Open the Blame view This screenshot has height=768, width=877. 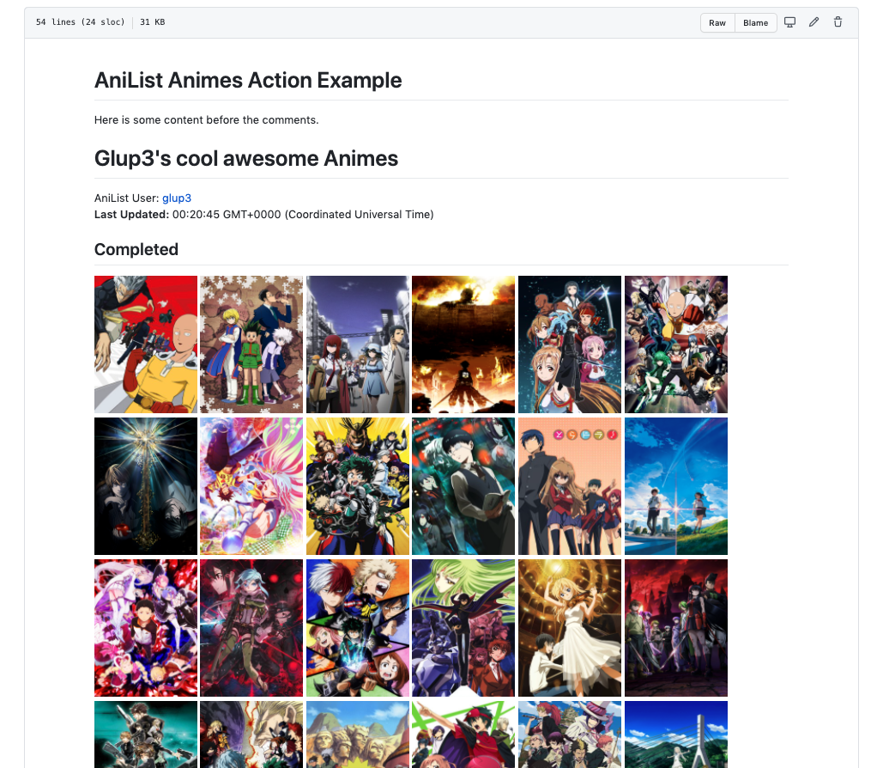click(755, 23)
